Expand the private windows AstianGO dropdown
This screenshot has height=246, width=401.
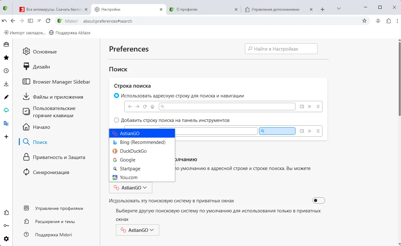[x=138, y=230]
